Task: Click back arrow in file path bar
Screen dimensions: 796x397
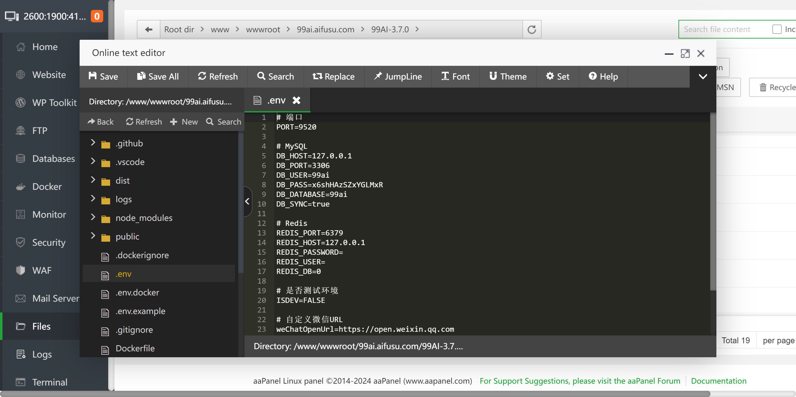Action: [x=149, y=30]
